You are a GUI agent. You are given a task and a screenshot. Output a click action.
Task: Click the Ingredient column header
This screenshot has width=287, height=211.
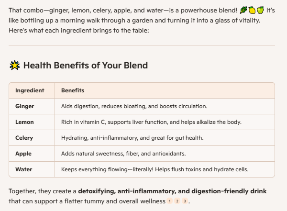point(30,90)
